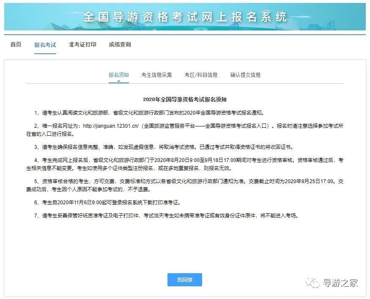Click the WeChat logo icon in watermark
The height and width of the screenshot is (299, 370).
(x=313, y=283)
